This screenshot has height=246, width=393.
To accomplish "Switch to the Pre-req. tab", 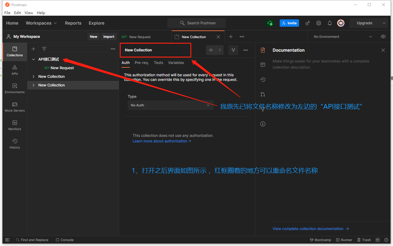I will (x=142, y=63).
